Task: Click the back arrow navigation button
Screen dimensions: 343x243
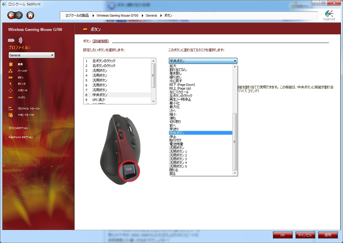Action: click(x=11, y=15)
